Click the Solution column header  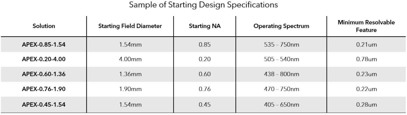coord(44,26)
